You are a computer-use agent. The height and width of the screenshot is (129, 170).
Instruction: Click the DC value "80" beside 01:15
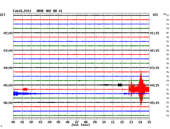coord(167,33)
